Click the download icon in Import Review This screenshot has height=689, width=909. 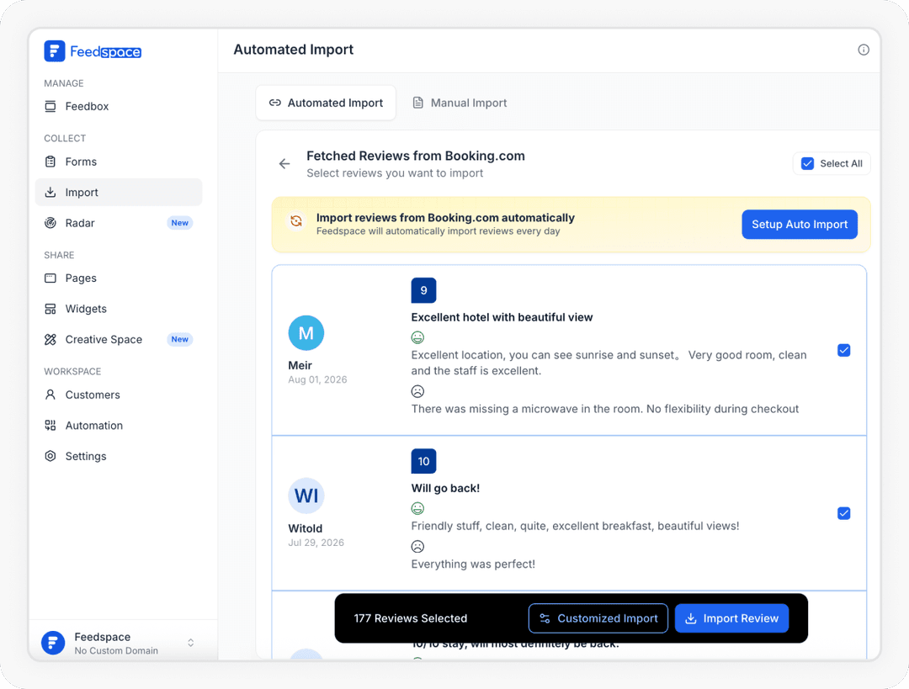click(x=690, y=618)
